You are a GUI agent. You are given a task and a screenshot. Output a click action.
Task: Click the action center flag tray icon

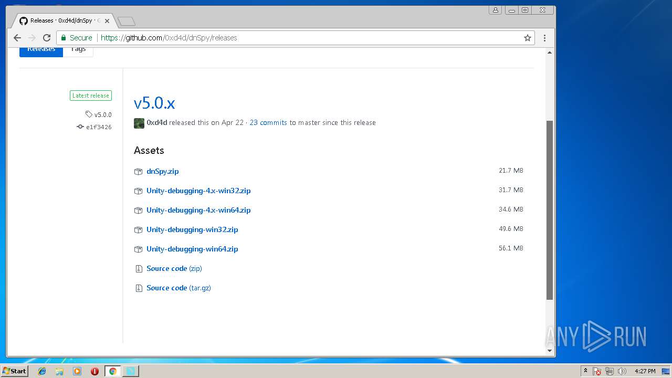tap(597, 371)
